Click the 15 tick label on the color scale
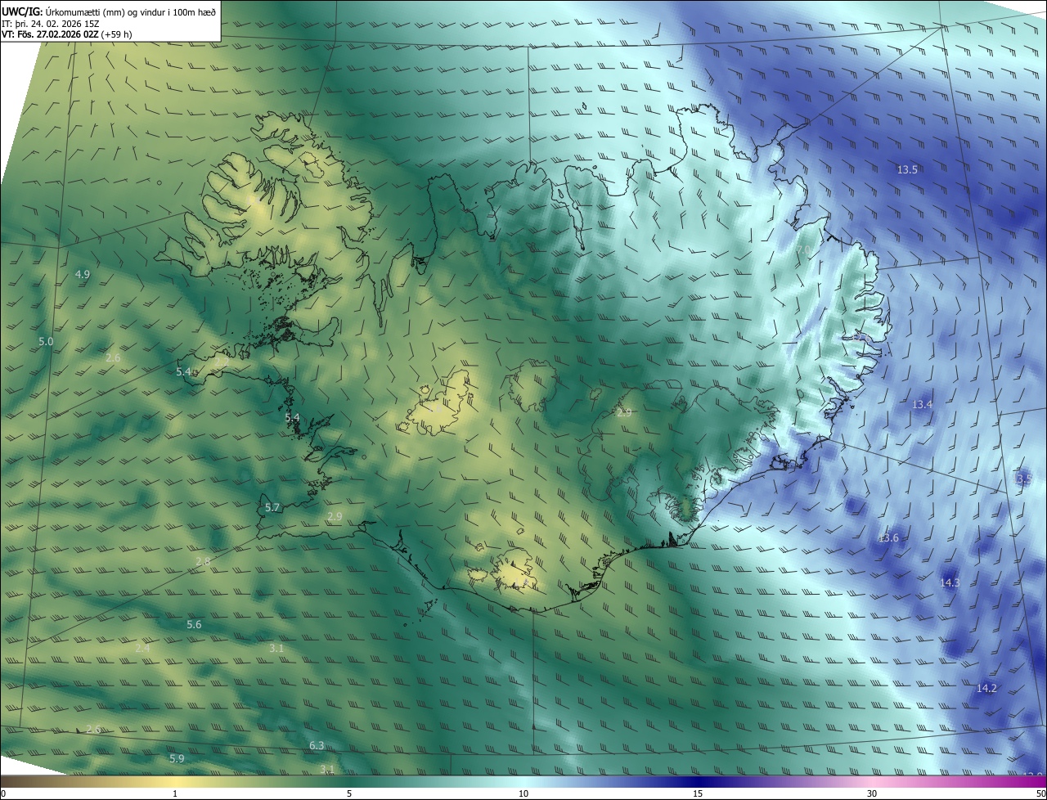Image resolution: width=1047 pixels, height=800 pixels. (x=698, y=793)
